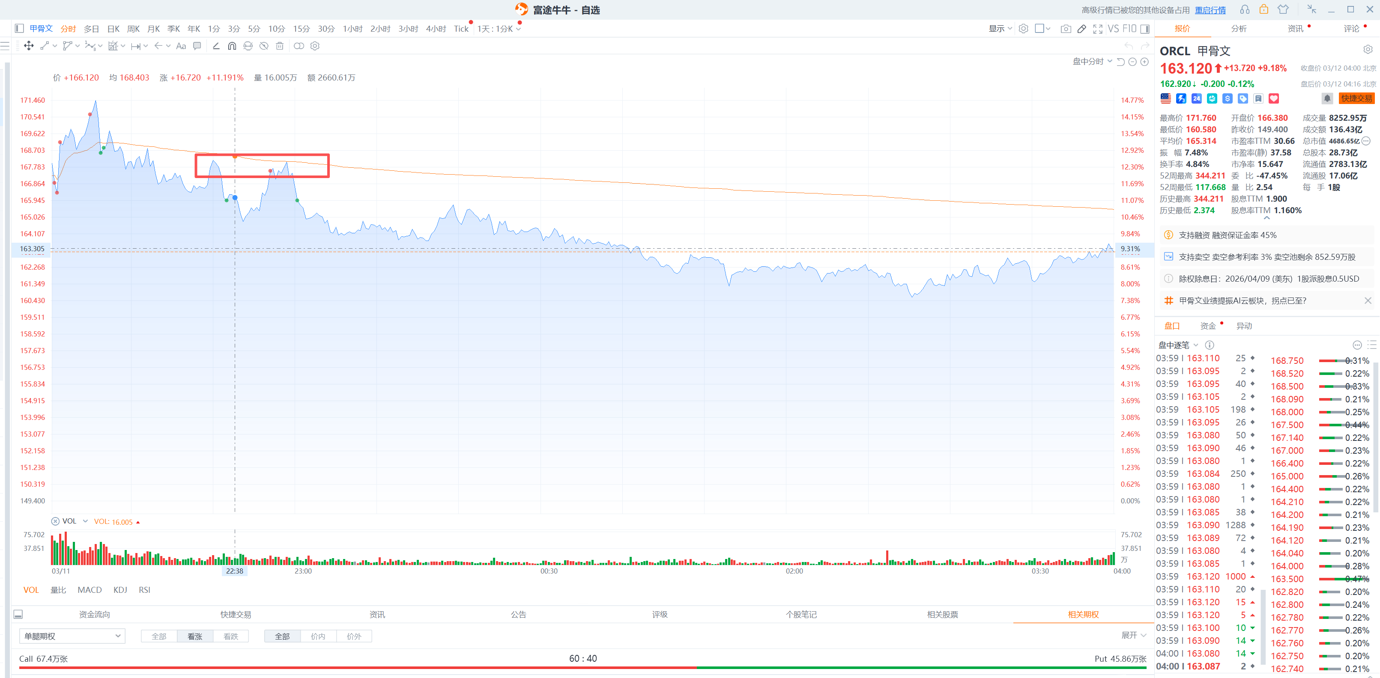Screen dimensions: 1380x678
Task: Click the 快捷交易 orange button
Action: pyautogui.click(x=1356, y=98)
